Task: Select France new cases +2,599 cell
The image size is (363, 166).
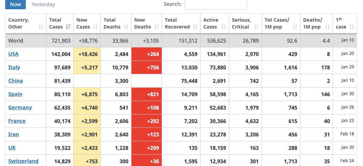Action: pos(87,121)
